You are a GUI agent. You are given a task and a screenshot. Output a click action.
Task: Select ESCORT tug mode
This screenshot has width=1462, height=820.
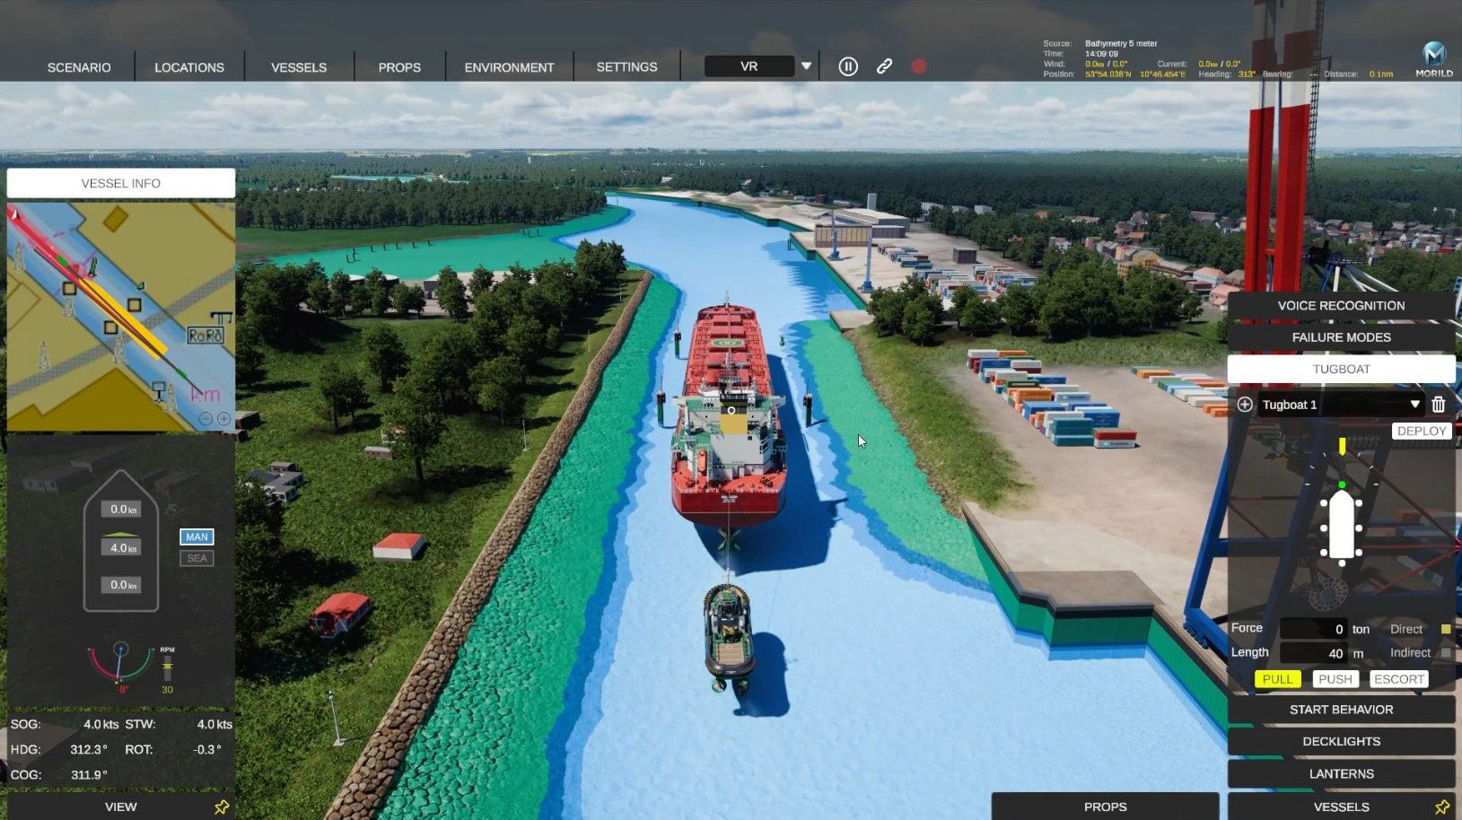tap(1398, 679)
